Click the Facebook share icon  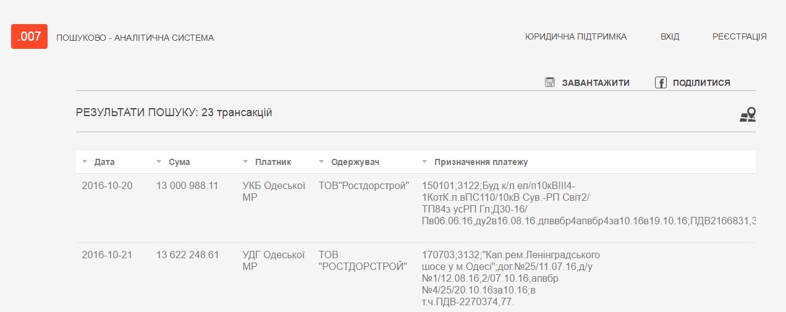pyautogui.click(x=661, y=82)
